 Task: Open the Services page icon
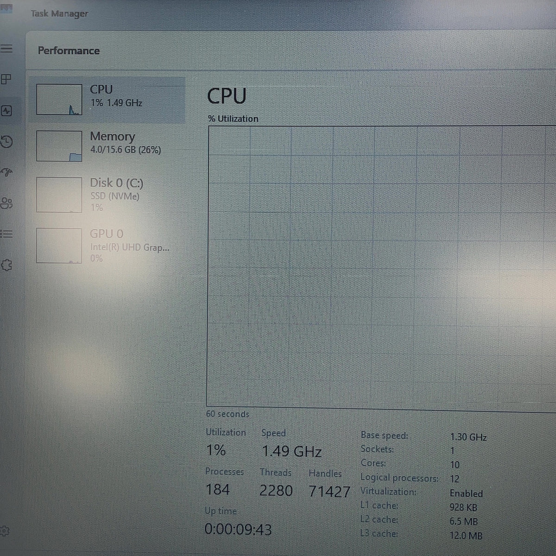(6, 265)
